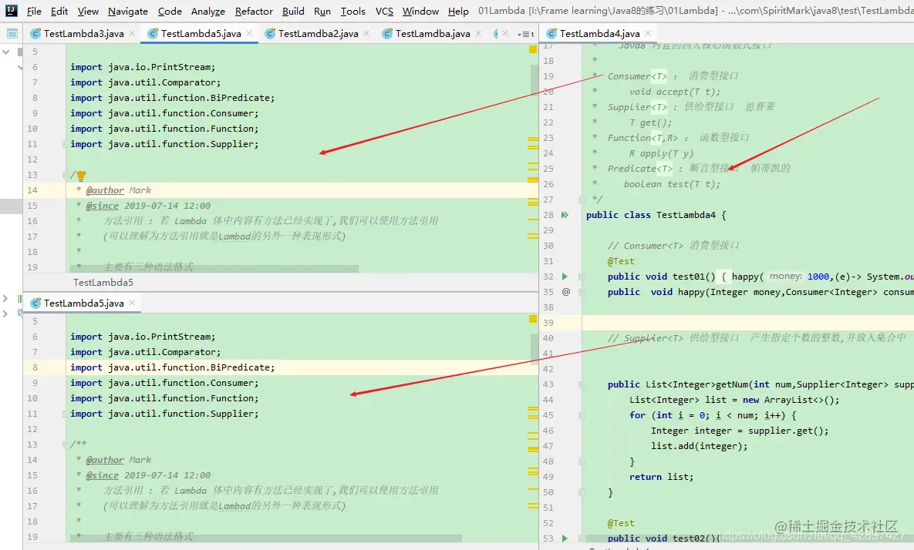Select the TestLambda4.java tab

tap(599, 34)
